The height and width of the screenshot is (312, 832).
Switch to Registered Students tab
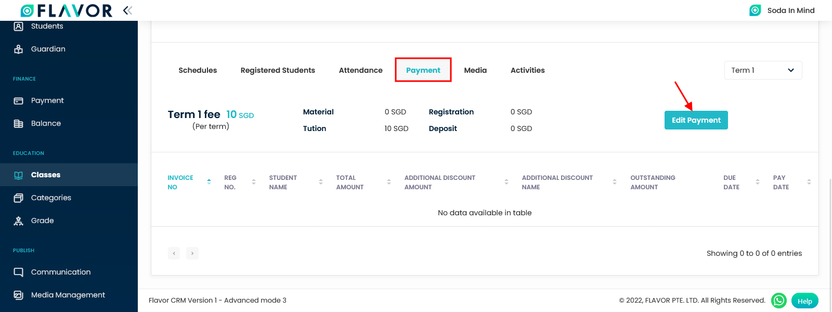point(278,70)
